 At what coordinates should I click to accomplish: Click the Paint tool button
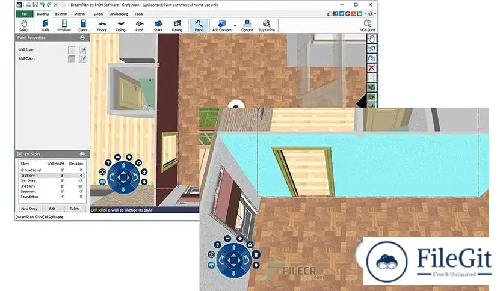(199, 26)
